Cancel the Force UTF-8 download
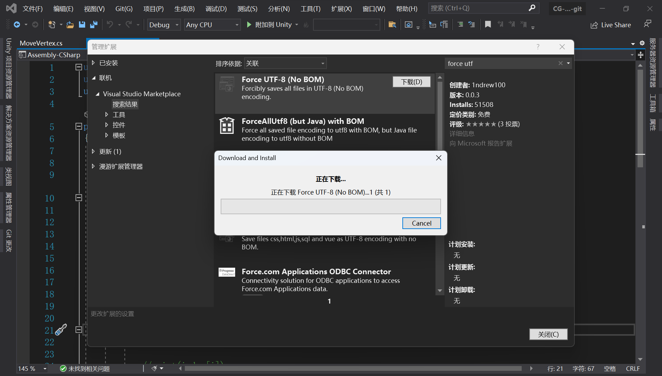662x376 pixels. 421,223
